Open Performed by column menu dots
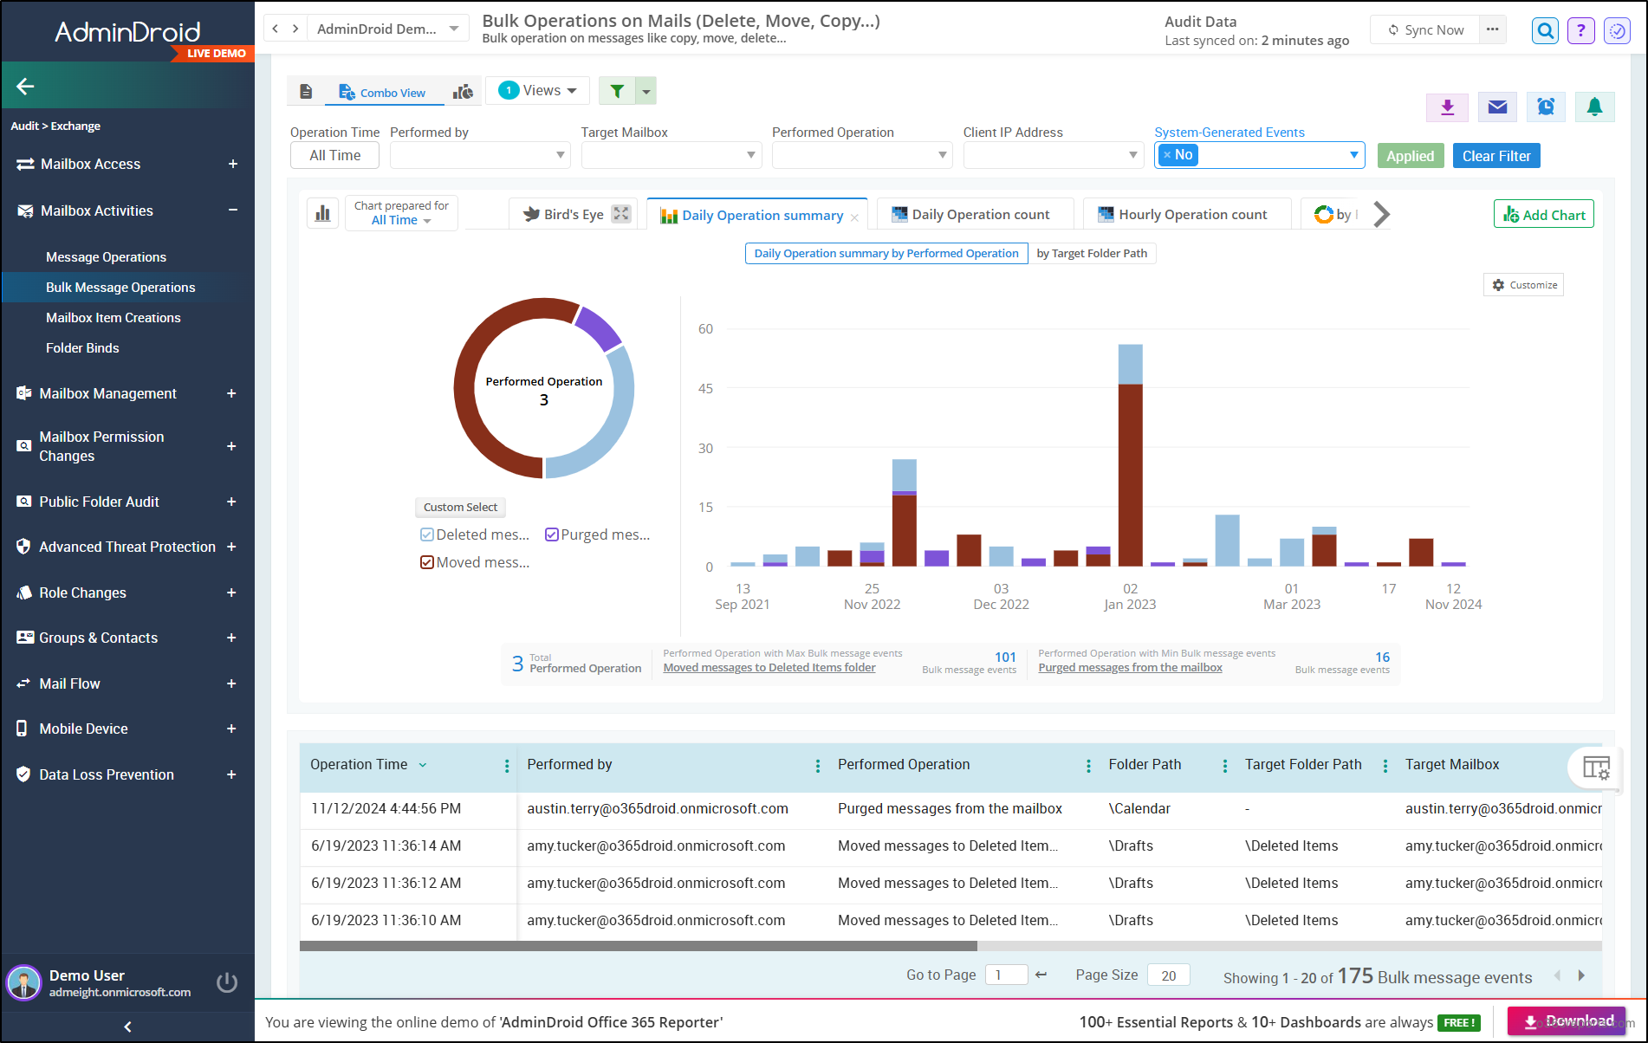This screenshot has height=1043, width=1648. 818,766
